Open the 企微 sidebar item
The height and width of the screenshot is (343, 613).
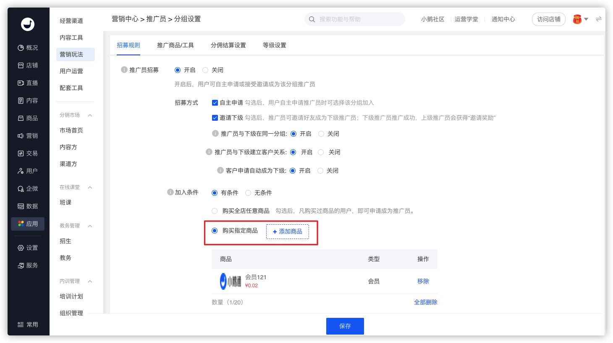point(28,189)
